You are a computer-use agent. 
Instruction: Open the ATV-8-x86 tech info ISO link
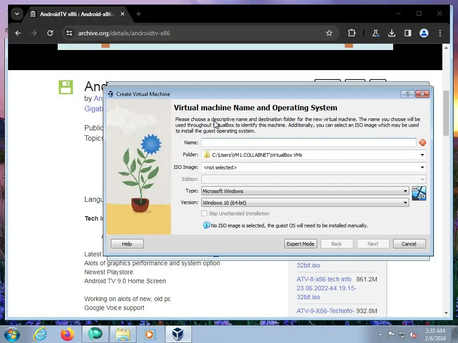(x=326, y=288)
